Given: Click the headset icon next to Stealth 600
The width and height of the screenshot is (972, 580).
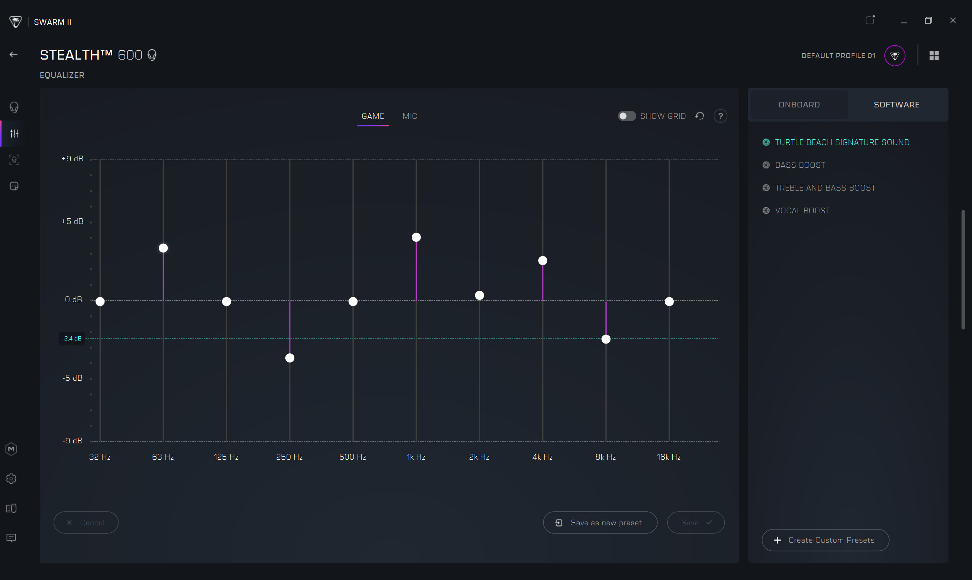Looking at the screenshot, I should [x=152, y=55].
